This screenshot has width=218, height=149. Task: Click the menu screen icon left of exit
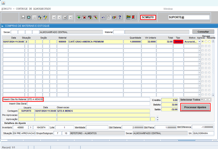[128, 17]
